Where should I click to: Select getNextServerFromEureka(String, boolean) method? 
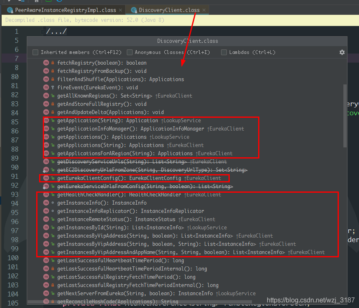click(x=156, y=293)
